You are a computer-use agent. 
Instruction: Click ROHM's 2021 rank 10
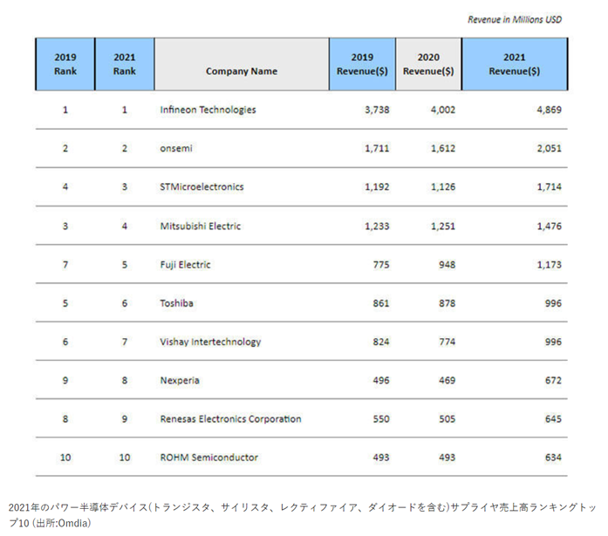(125, 458)
